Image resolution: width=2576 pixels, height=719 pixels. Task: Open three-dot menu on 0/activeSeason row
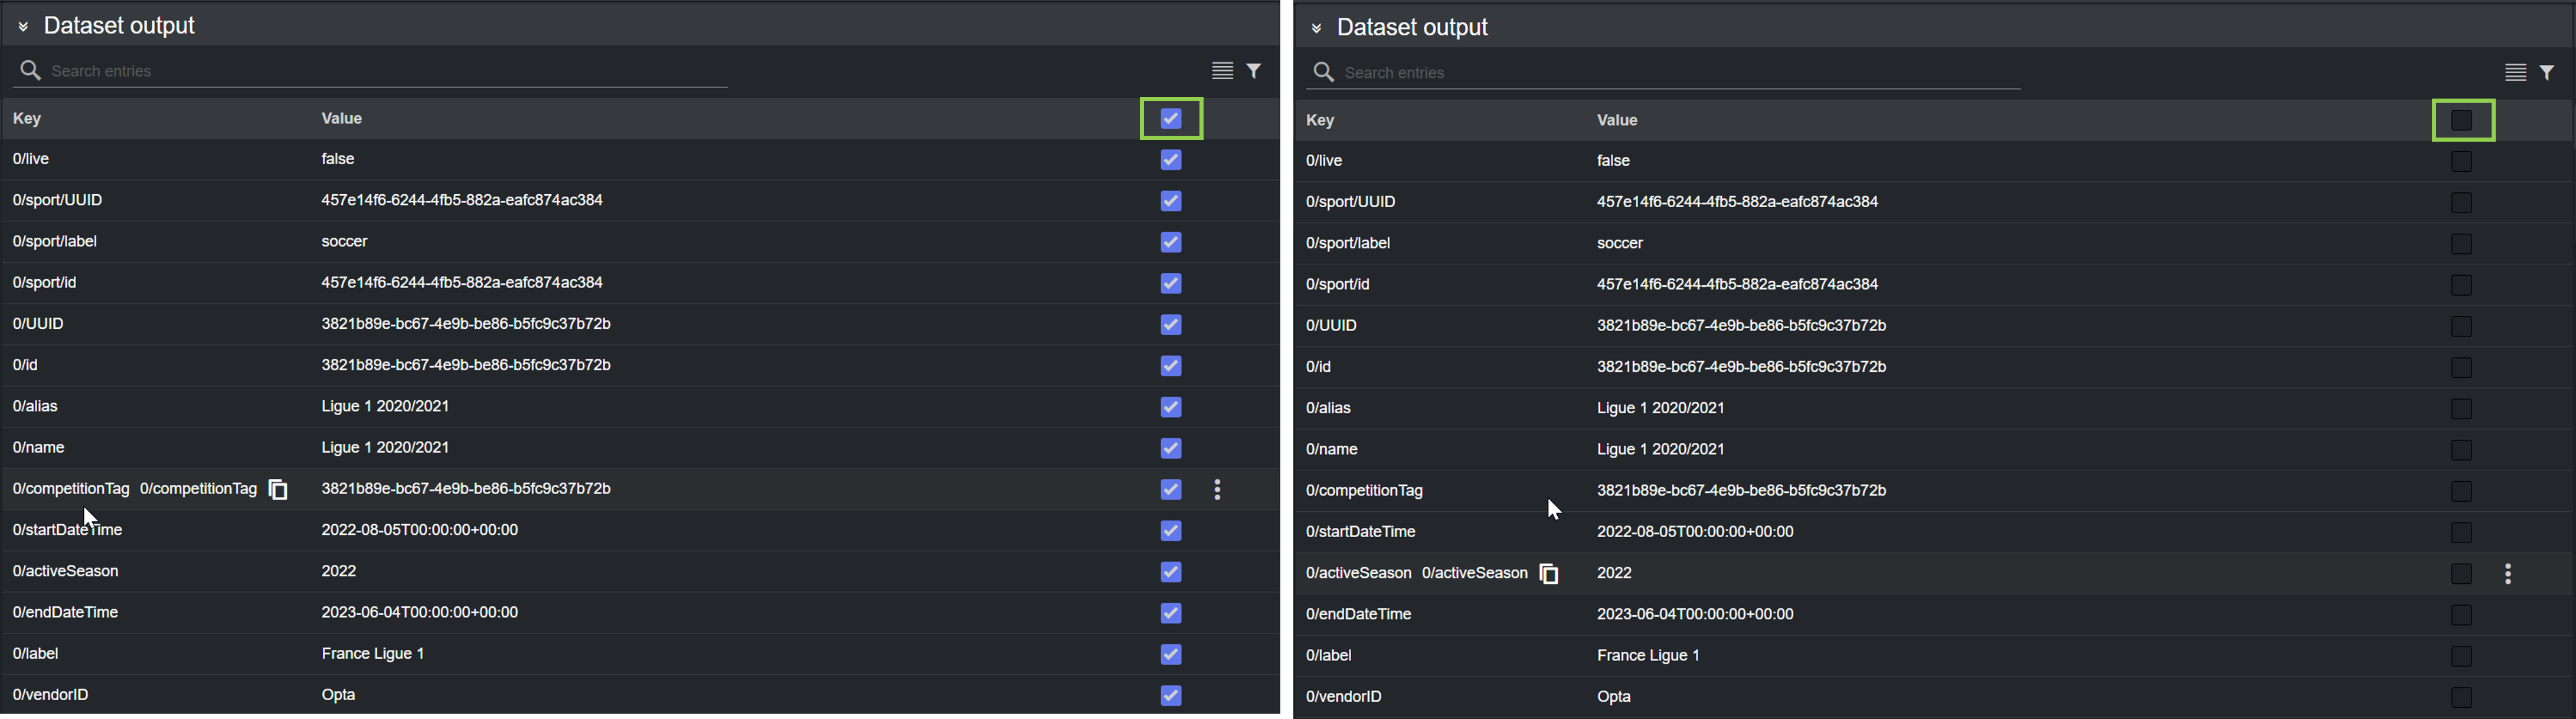pos(2508,574)
